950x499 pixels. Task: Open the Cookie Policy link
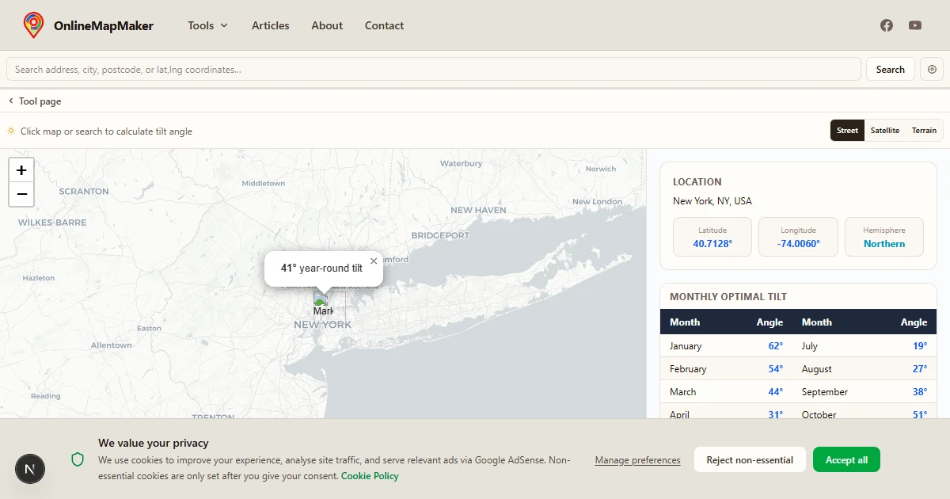pos(370,476)
